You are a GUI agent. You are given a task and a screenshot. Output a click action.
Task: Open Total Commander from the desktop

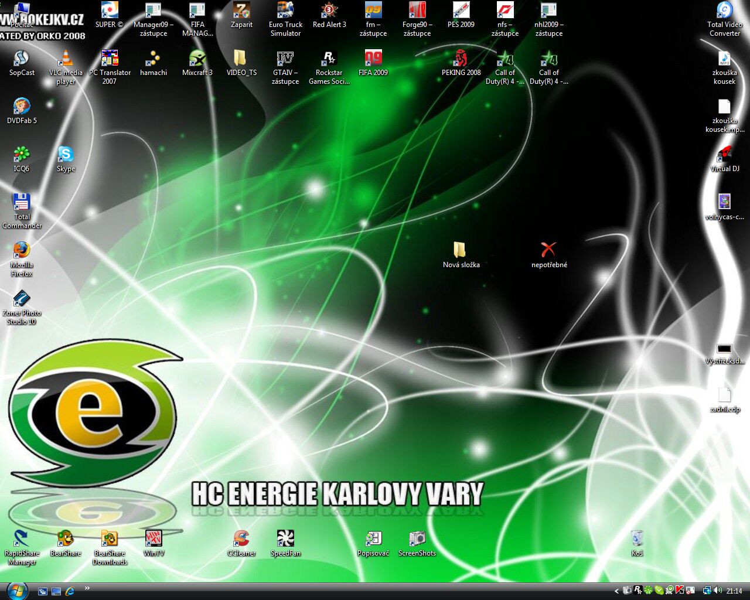pyautogui.click(x=22, y=211)
